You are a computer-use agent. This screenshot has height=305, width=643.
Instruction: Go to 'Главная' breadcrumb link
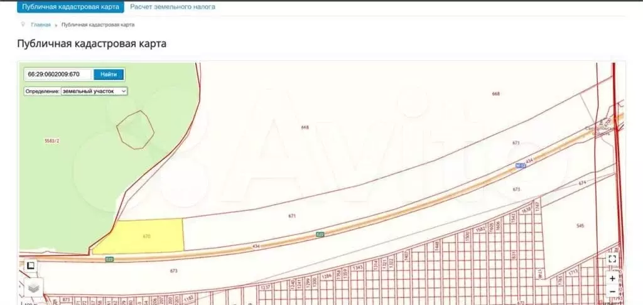click(41, 24)
